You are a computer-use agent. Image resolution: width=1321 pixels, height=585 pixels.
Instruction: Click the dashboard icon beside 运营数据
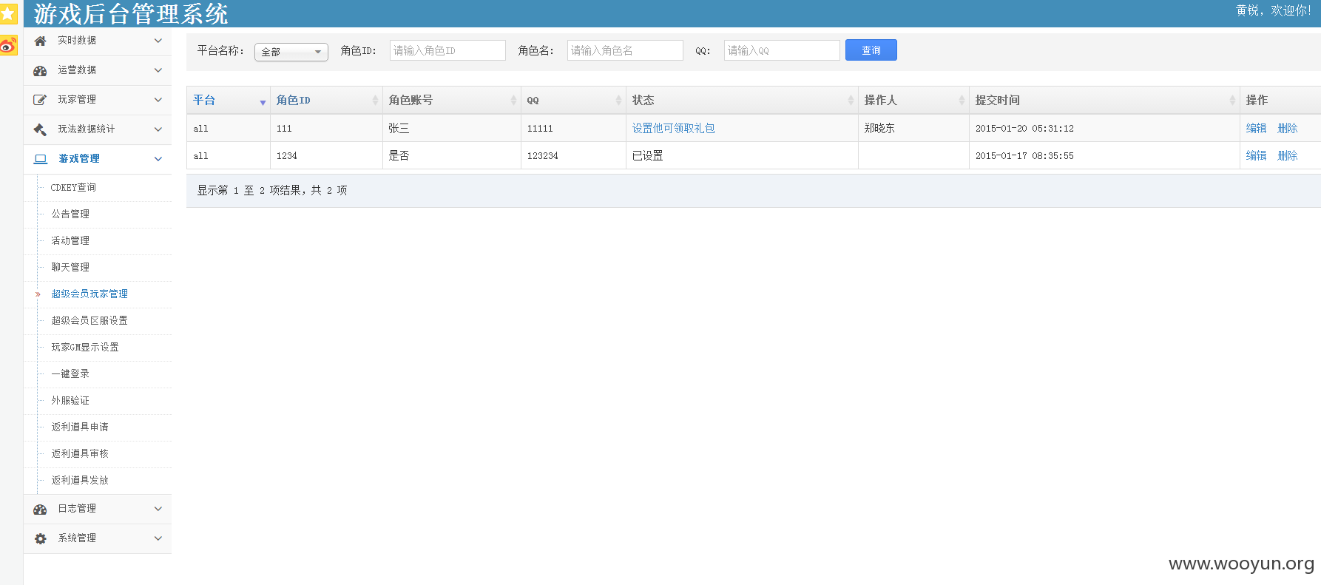click(41, 70)
